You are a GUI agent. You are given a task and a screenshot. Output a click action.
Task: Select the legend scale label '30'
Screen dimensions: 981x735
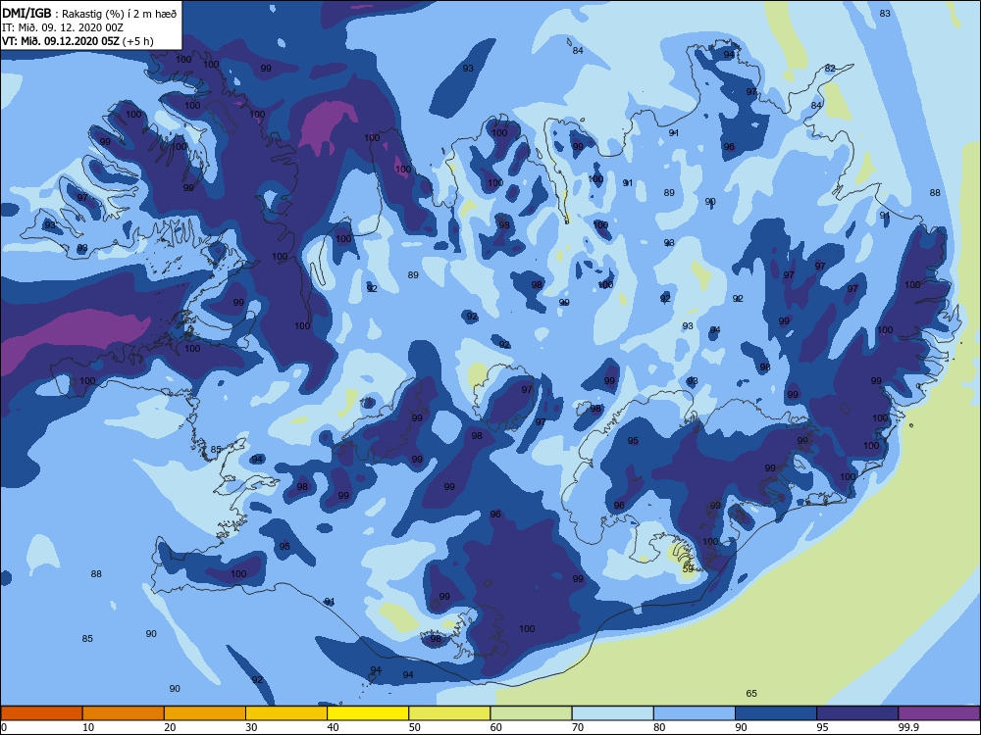point(251,727)
